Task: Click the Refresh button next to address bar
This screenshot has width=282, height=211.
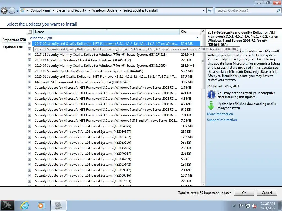Action: 210,10
